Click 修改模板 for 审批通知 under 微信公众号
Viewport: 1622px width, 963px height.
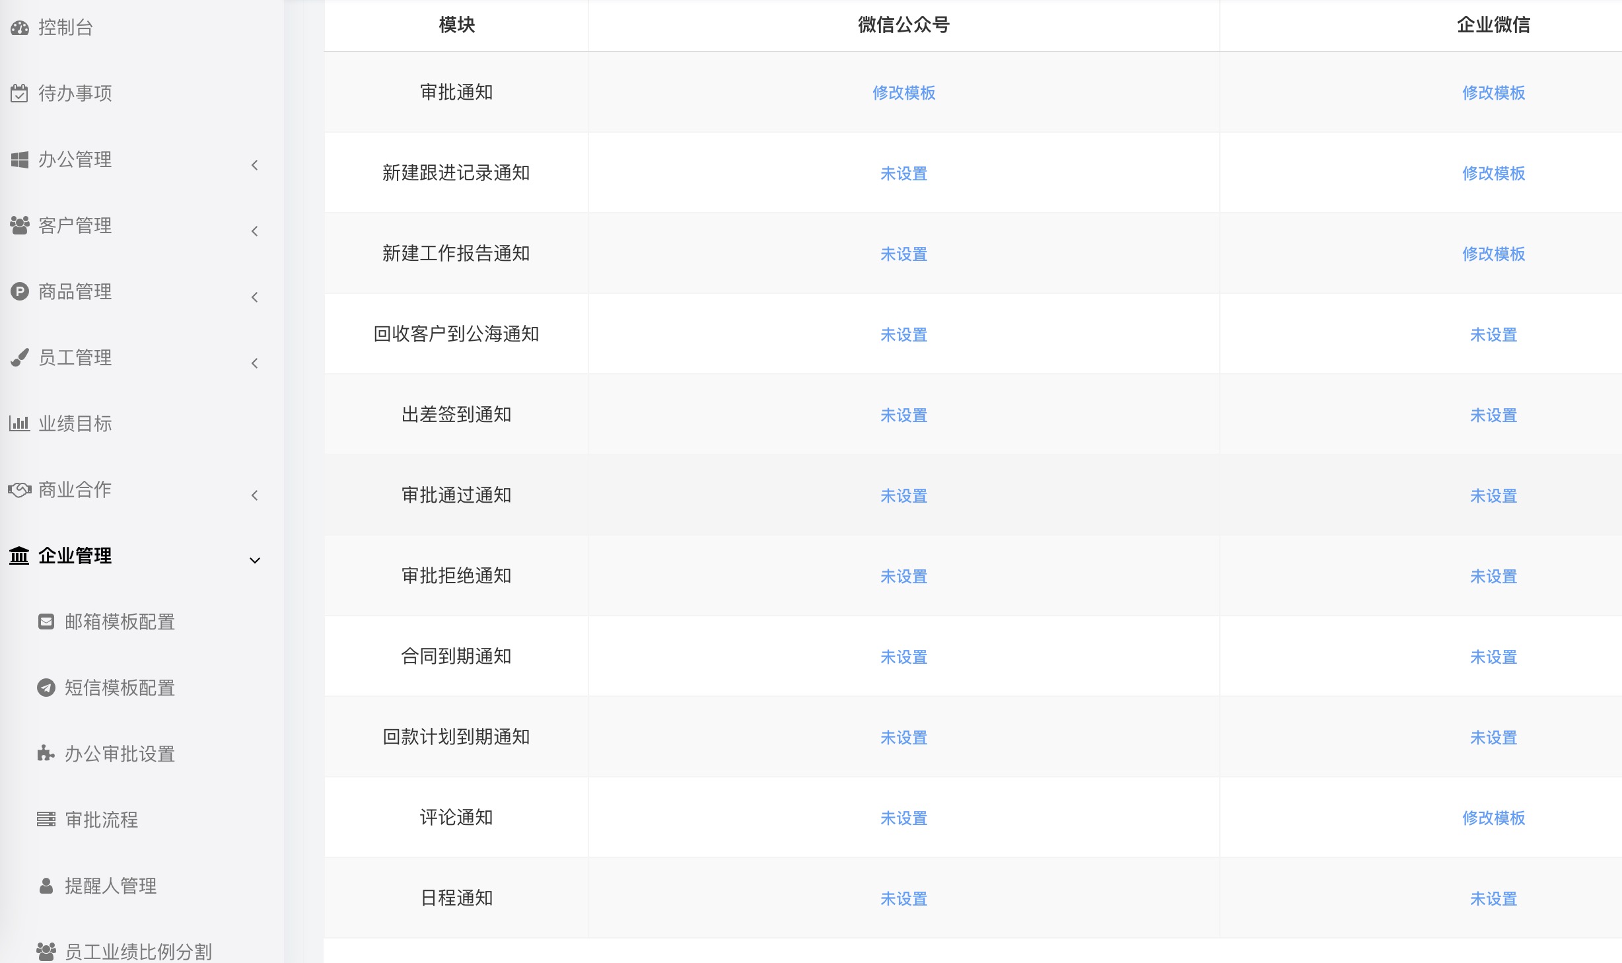903,93
